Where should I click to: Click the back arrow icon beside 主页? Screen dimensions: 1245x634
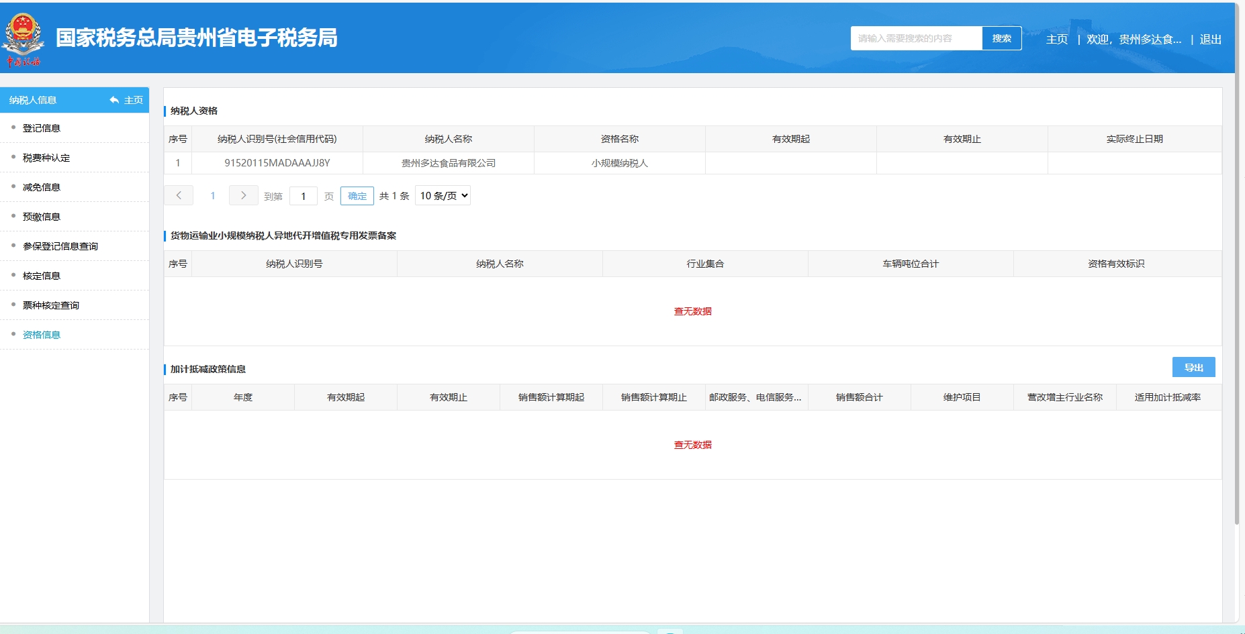coord(114,100)
